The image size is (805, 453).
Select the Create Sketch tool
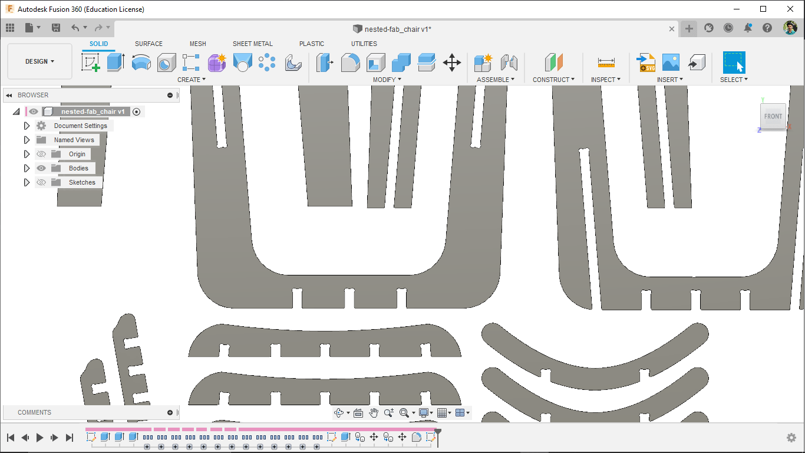click(91, 62)
